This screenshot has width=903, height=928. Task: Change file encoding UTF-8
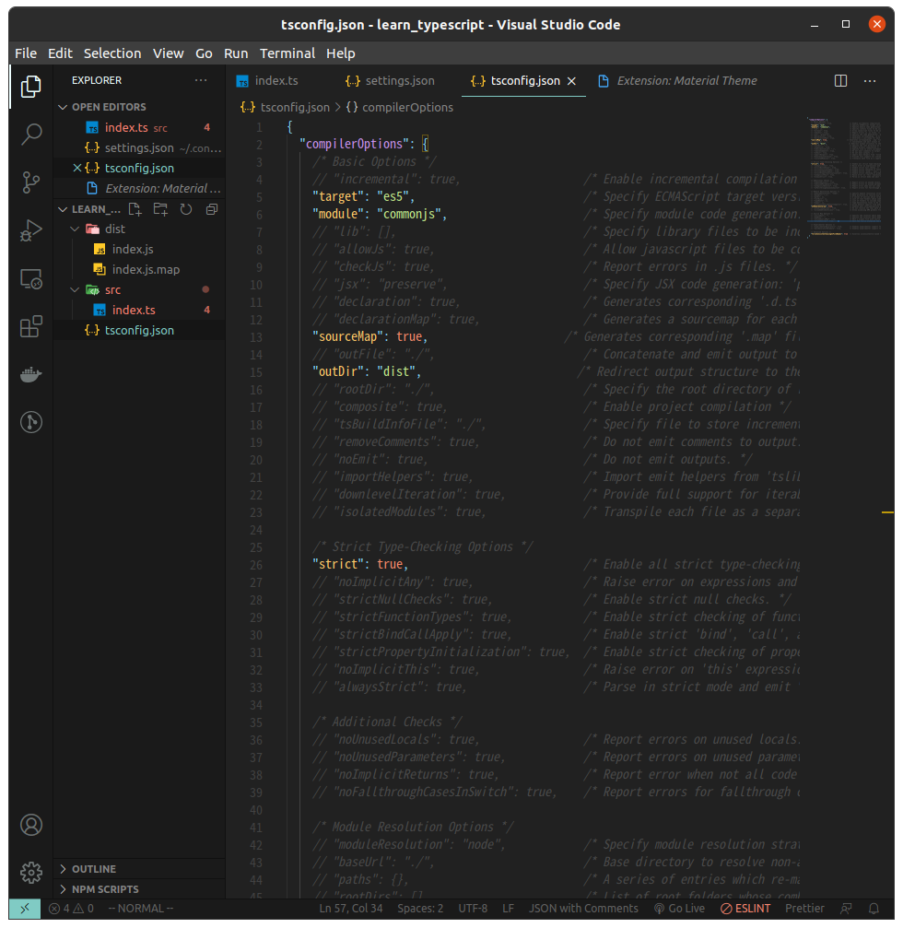pyautogui.click(x=473, y=909)
